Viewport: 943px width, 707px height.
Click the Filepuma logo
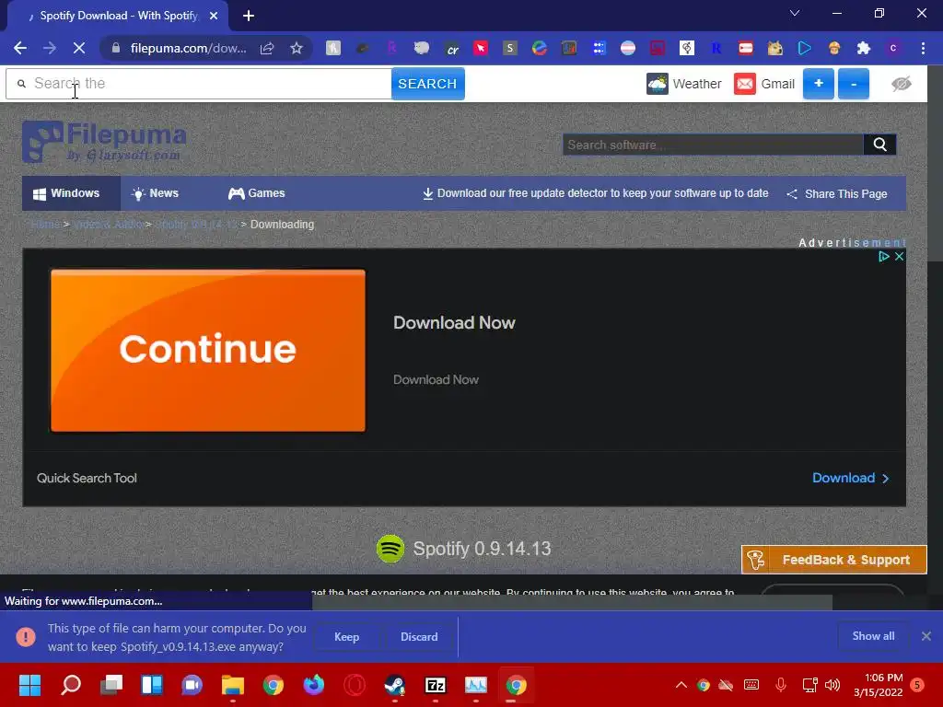[104, 142]
